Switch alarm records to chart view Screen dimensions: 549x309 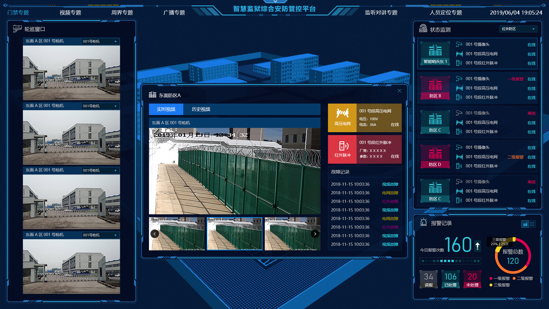(525, 224)
